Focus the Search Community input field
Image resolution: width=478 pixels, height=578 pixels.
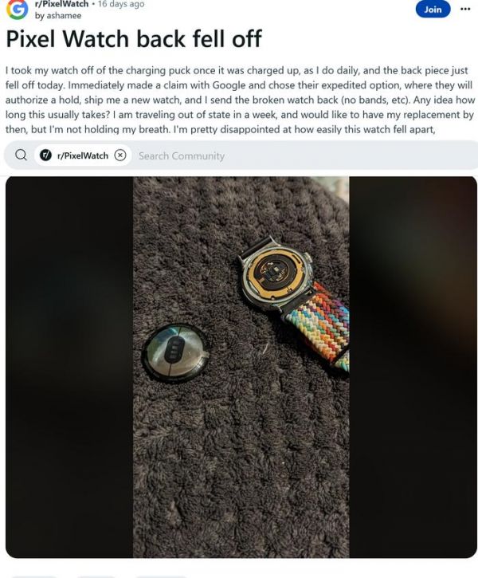[306, 155]
